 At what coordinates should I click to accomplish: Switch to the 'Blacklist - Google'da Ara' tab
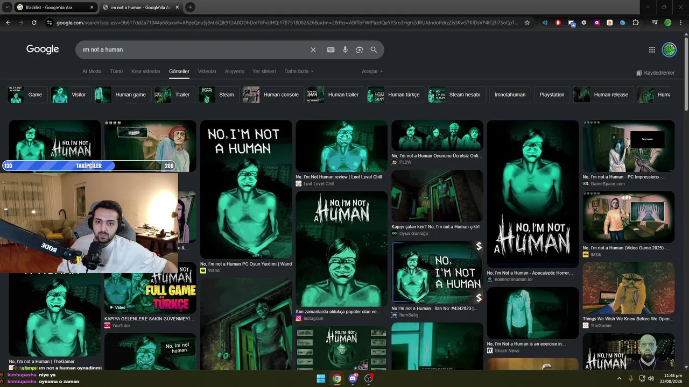click(x=55, y=7)
